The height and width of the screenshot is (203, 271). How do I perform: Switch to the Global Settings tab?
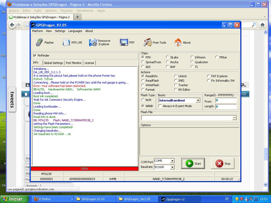(53, 63)
